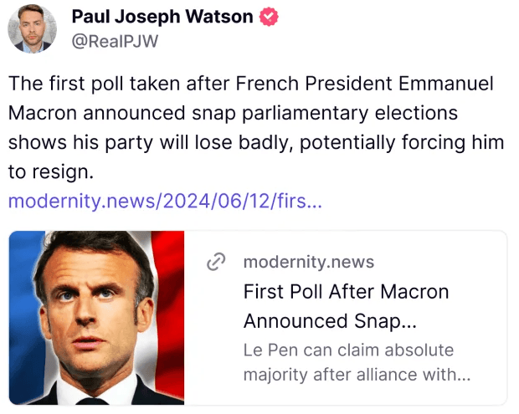
Task: Click the description 'Le Pen can claim absolute'
Action: tap(348, 350)
